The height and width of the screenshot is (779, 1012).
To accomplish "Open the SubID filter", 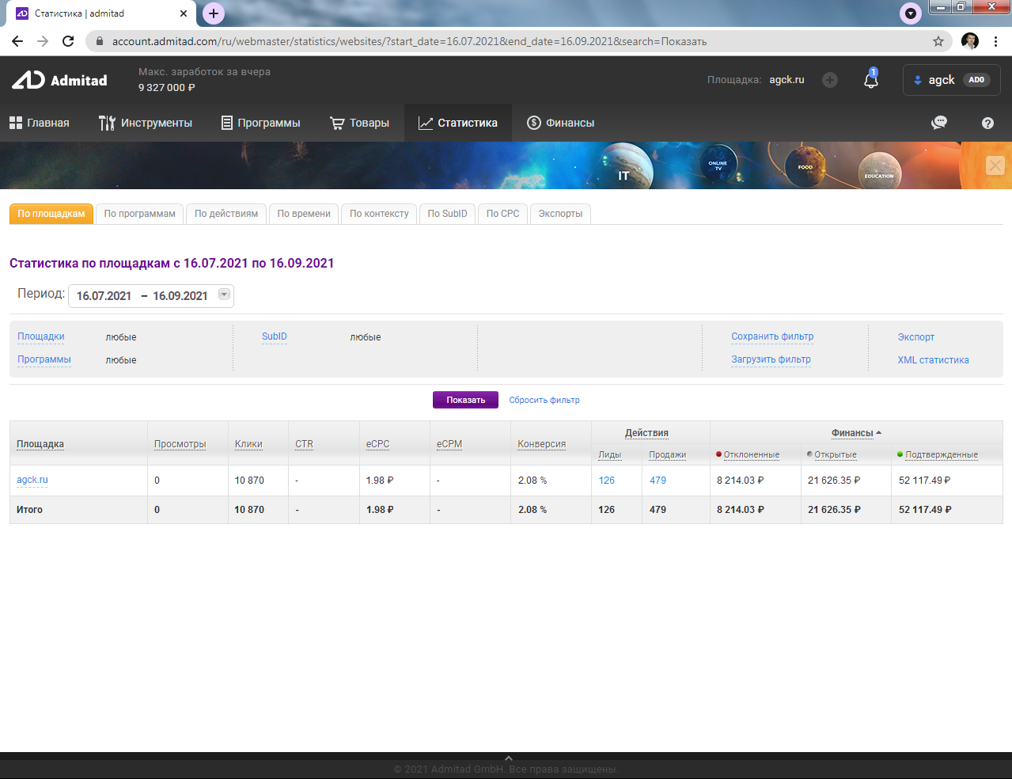I will click(x=275, y=336).
